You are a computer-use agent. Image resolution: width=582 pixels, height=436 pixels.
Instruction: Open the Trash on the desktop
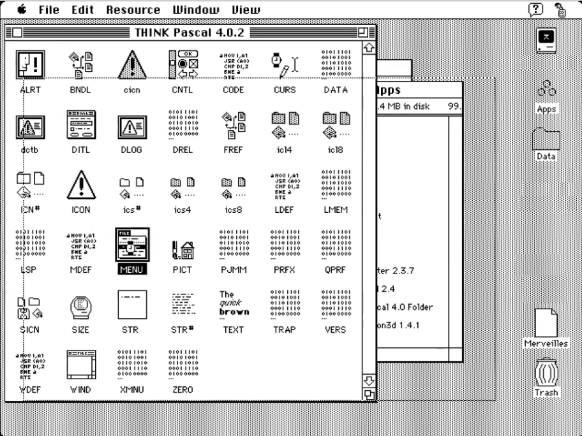546,373
